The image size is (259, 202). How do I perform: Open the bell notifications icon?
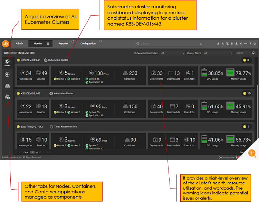click(232, 44)
